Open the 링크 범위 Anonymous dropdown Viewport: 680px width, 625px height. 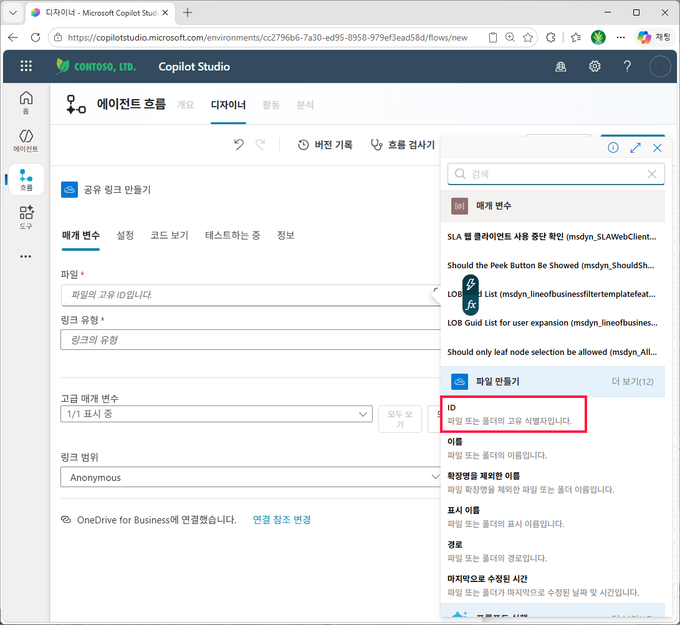coord(251,477)
